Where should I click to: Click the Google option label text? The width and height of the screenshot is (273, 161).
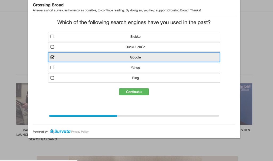coord(135,57)
